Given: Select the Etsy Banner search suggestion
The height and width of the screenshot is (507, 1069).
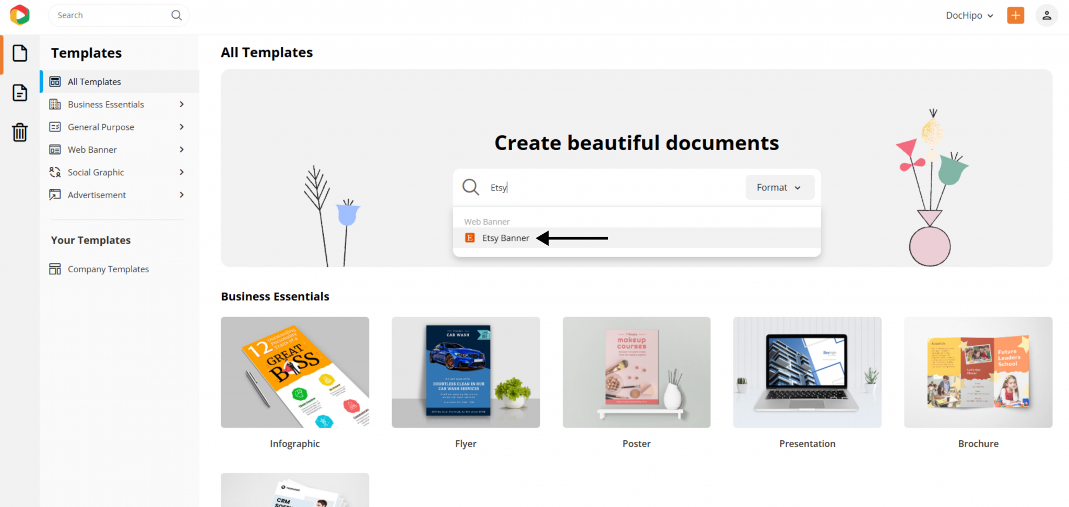Looking at the screenshot, I should (x=505, y=238).
